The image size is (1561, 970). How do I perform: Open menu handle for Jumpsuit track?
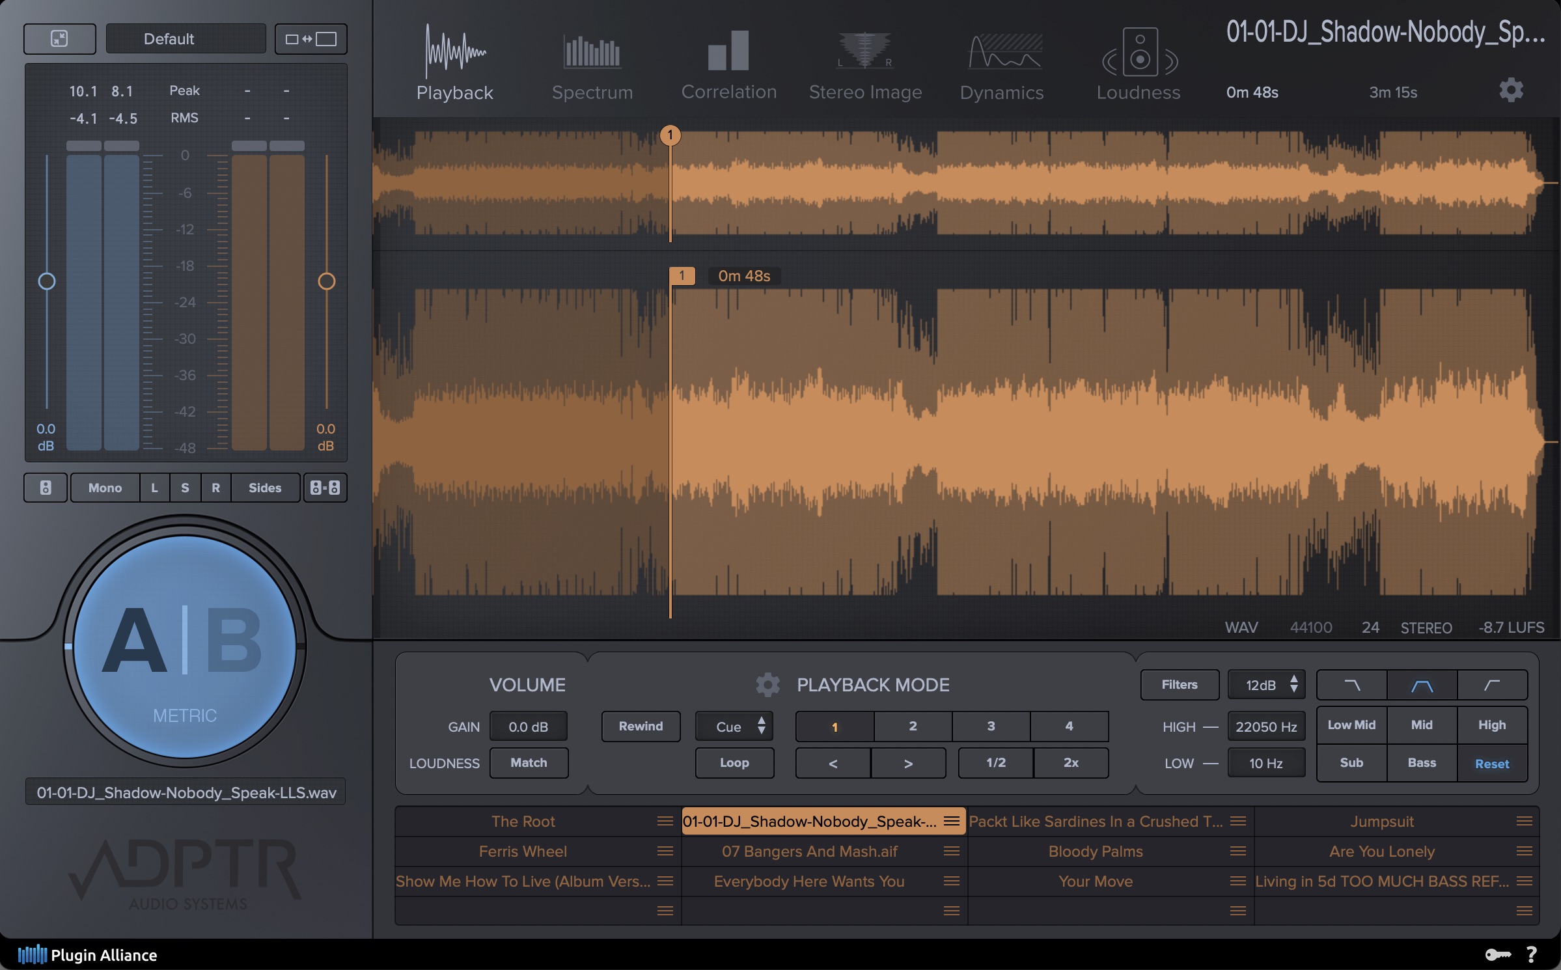pyautogui.click(x=1524, y=821)
